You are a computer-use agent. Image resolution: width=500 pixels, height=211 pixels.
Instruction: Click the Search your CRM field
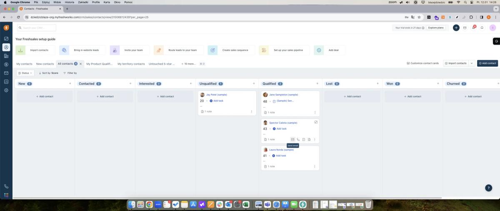point(37,28)
